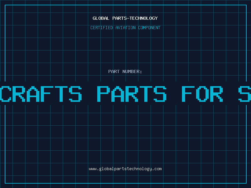Screen dimensions: 251x188
Task: Click the large PARTS word in the banner
Action: (x=132, y=94)
